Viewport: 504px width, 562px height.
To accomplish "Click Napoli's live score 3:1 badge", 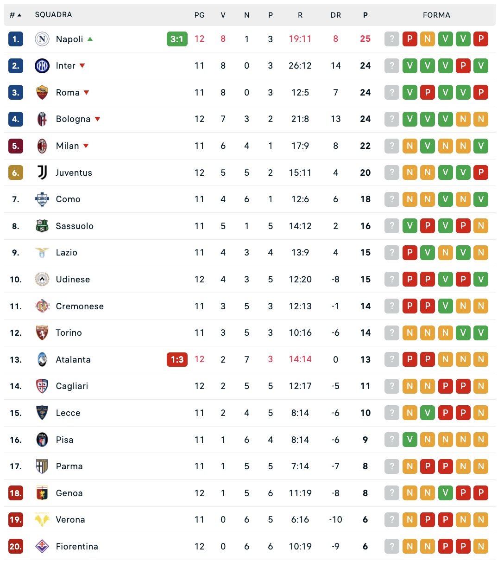I will coord(177,39).
